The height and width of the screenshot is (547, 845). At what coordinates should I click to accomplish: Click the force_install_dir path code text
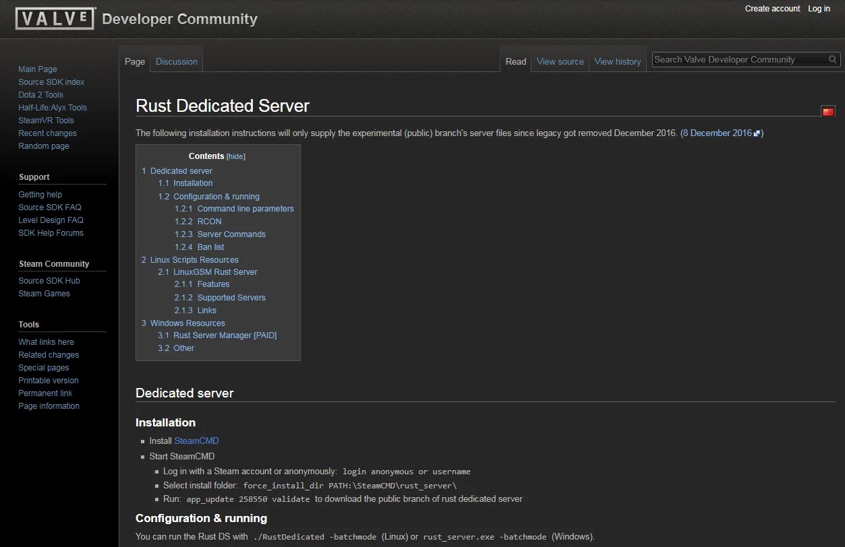click(x=350, y=486)
